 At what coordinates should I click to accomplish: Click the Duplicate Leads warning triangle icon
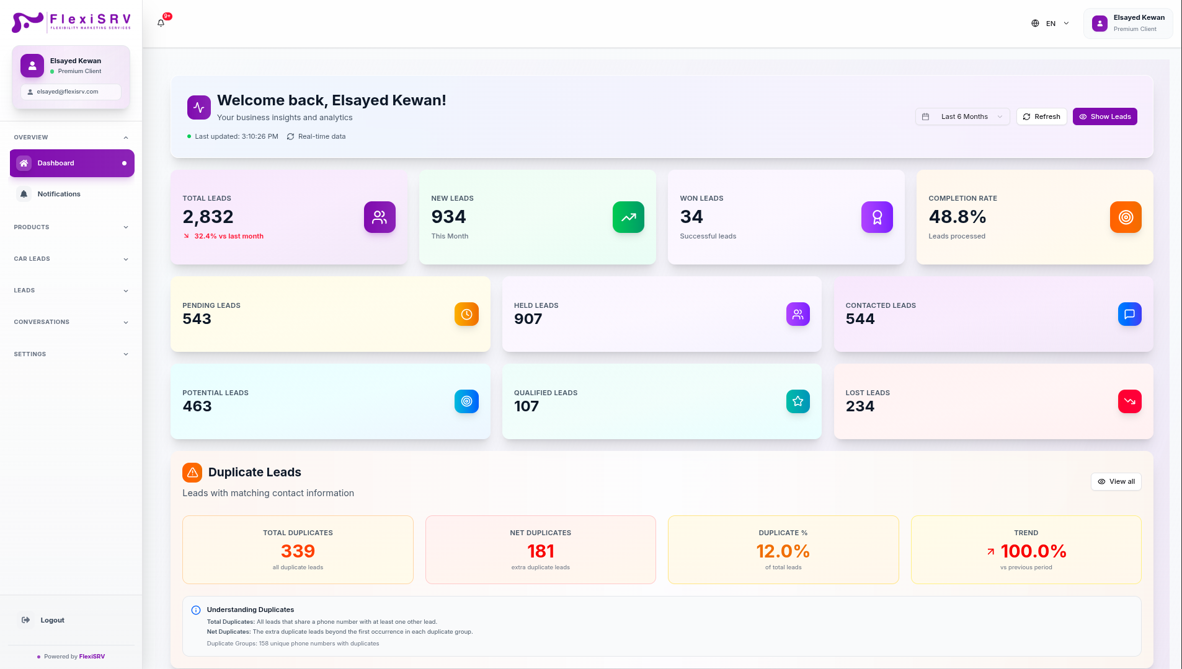point(192,473)
